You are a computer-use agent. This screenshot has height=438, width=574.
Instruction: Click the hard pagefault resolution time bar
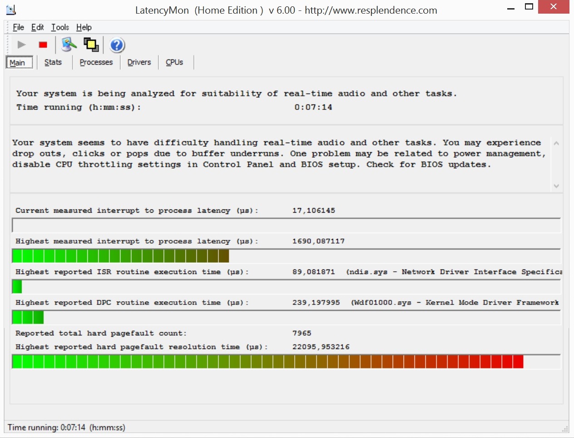pyautogui.click(x=286, y=362)
